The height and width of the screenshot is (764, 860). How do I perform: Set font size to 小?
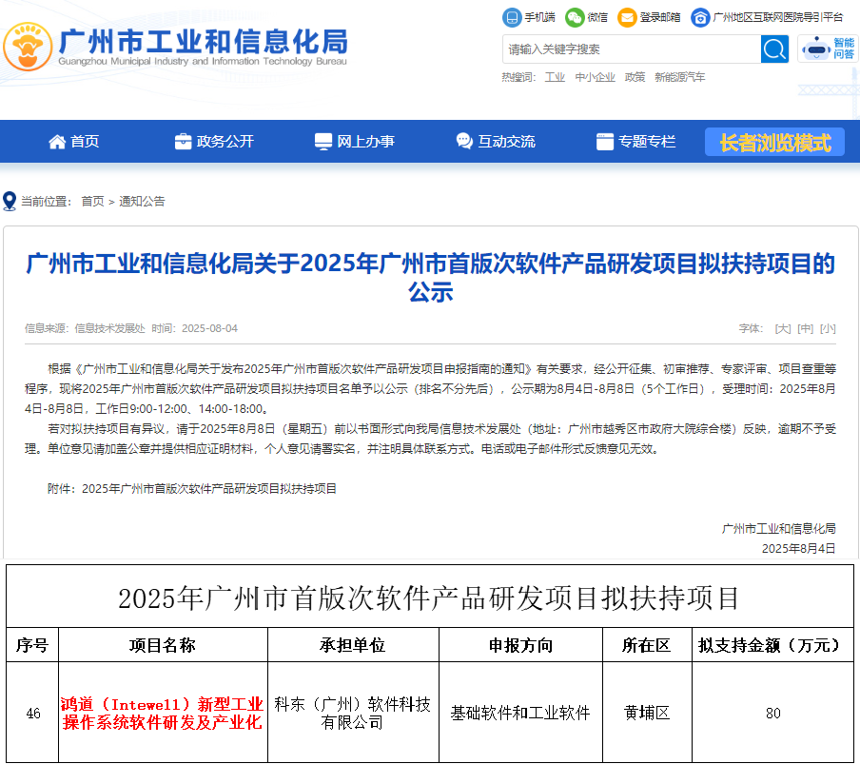[828, 328]
